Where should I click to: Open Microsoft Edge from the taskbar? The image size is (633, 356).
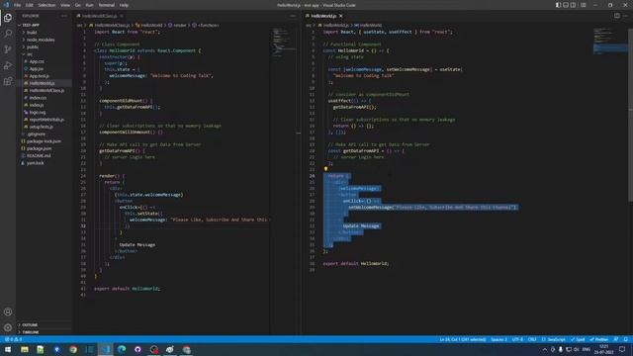pos(122,349)
